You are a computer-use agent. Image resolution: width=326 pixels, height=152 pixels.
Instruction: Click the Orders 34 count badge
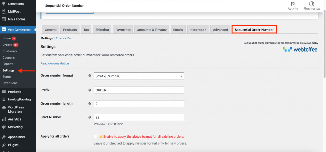pos(16,45)
